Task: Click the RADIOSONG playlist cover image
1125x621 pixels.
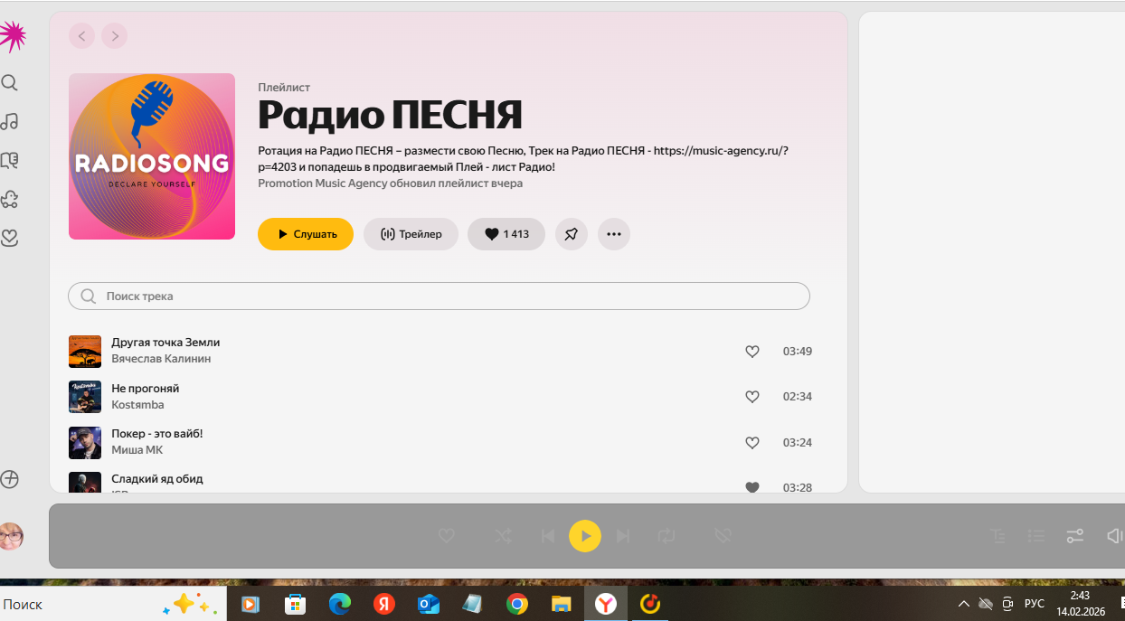Action: point(152,156)
